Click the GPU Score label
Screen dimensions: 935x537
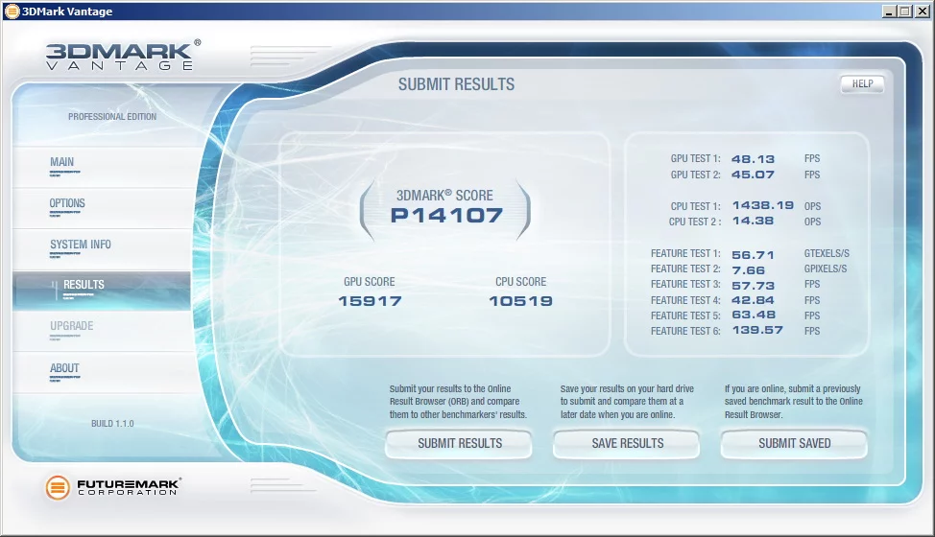point(370,282)
